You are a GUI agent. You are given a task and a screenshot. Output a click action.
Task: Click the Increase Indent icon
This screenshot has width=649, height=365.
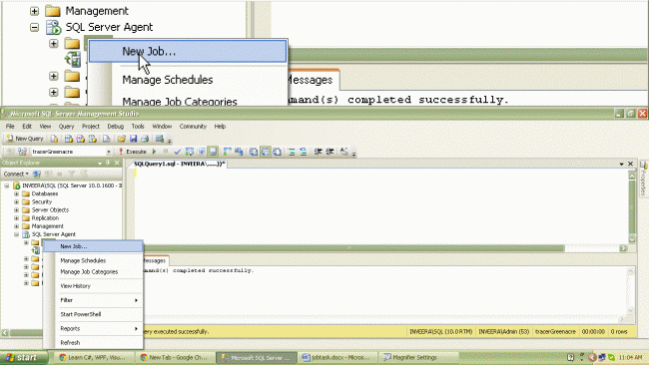329,152
